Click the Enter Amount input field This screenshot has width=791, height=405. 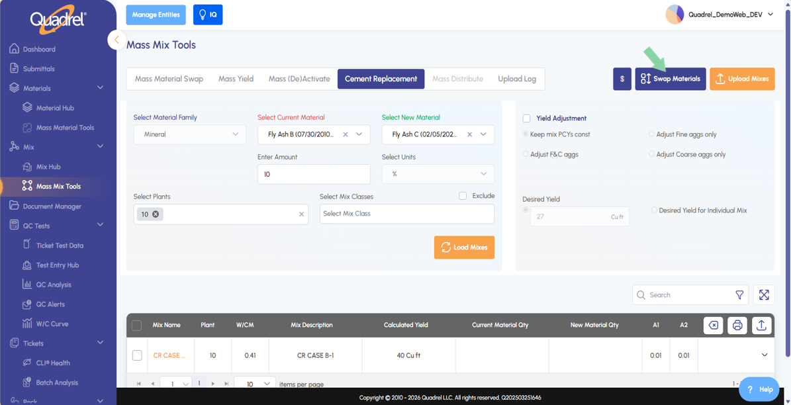click(314, 175)
